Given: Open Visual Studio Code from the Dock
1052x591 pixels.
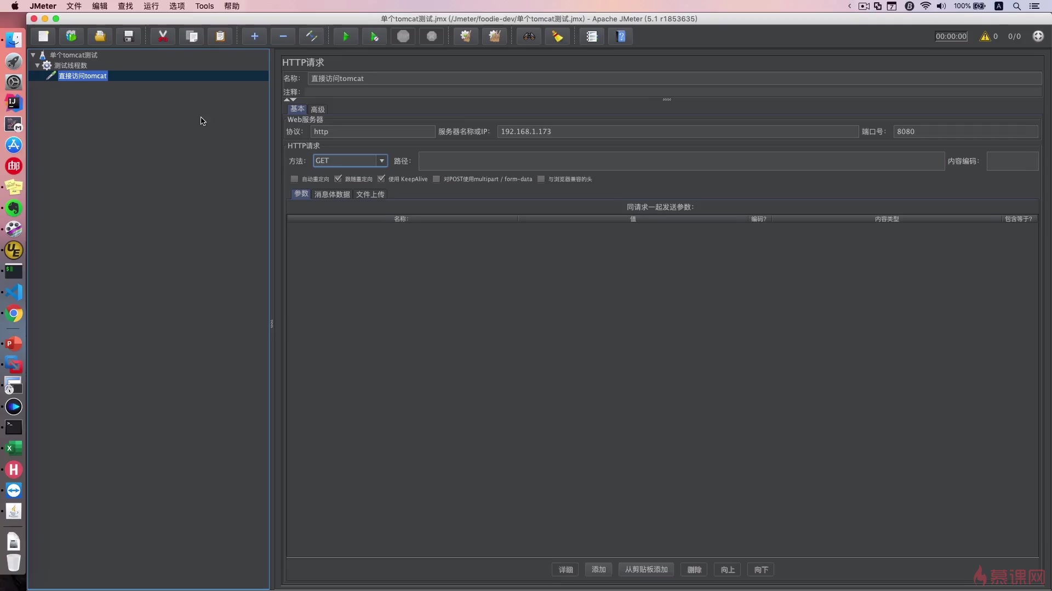Looking at the screenshot, I should point(14,292).
